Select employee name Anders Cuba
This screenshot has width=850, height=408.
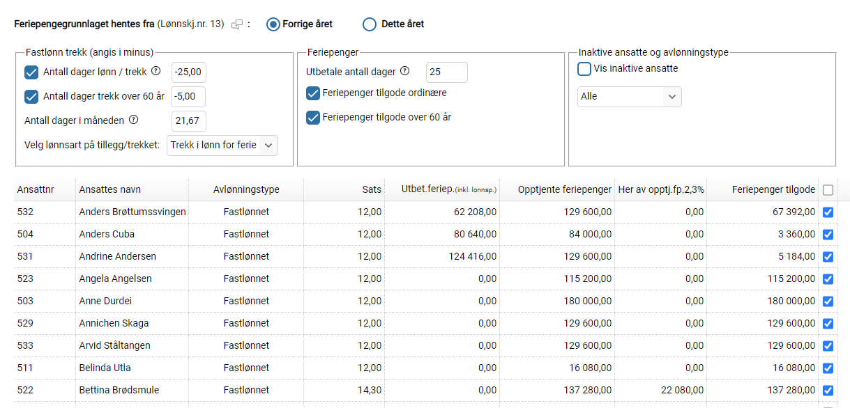point(107,234)
